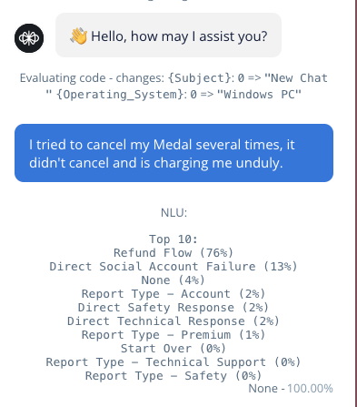
Task: Select the greeting message bubble
Action: tap(168, 36)
